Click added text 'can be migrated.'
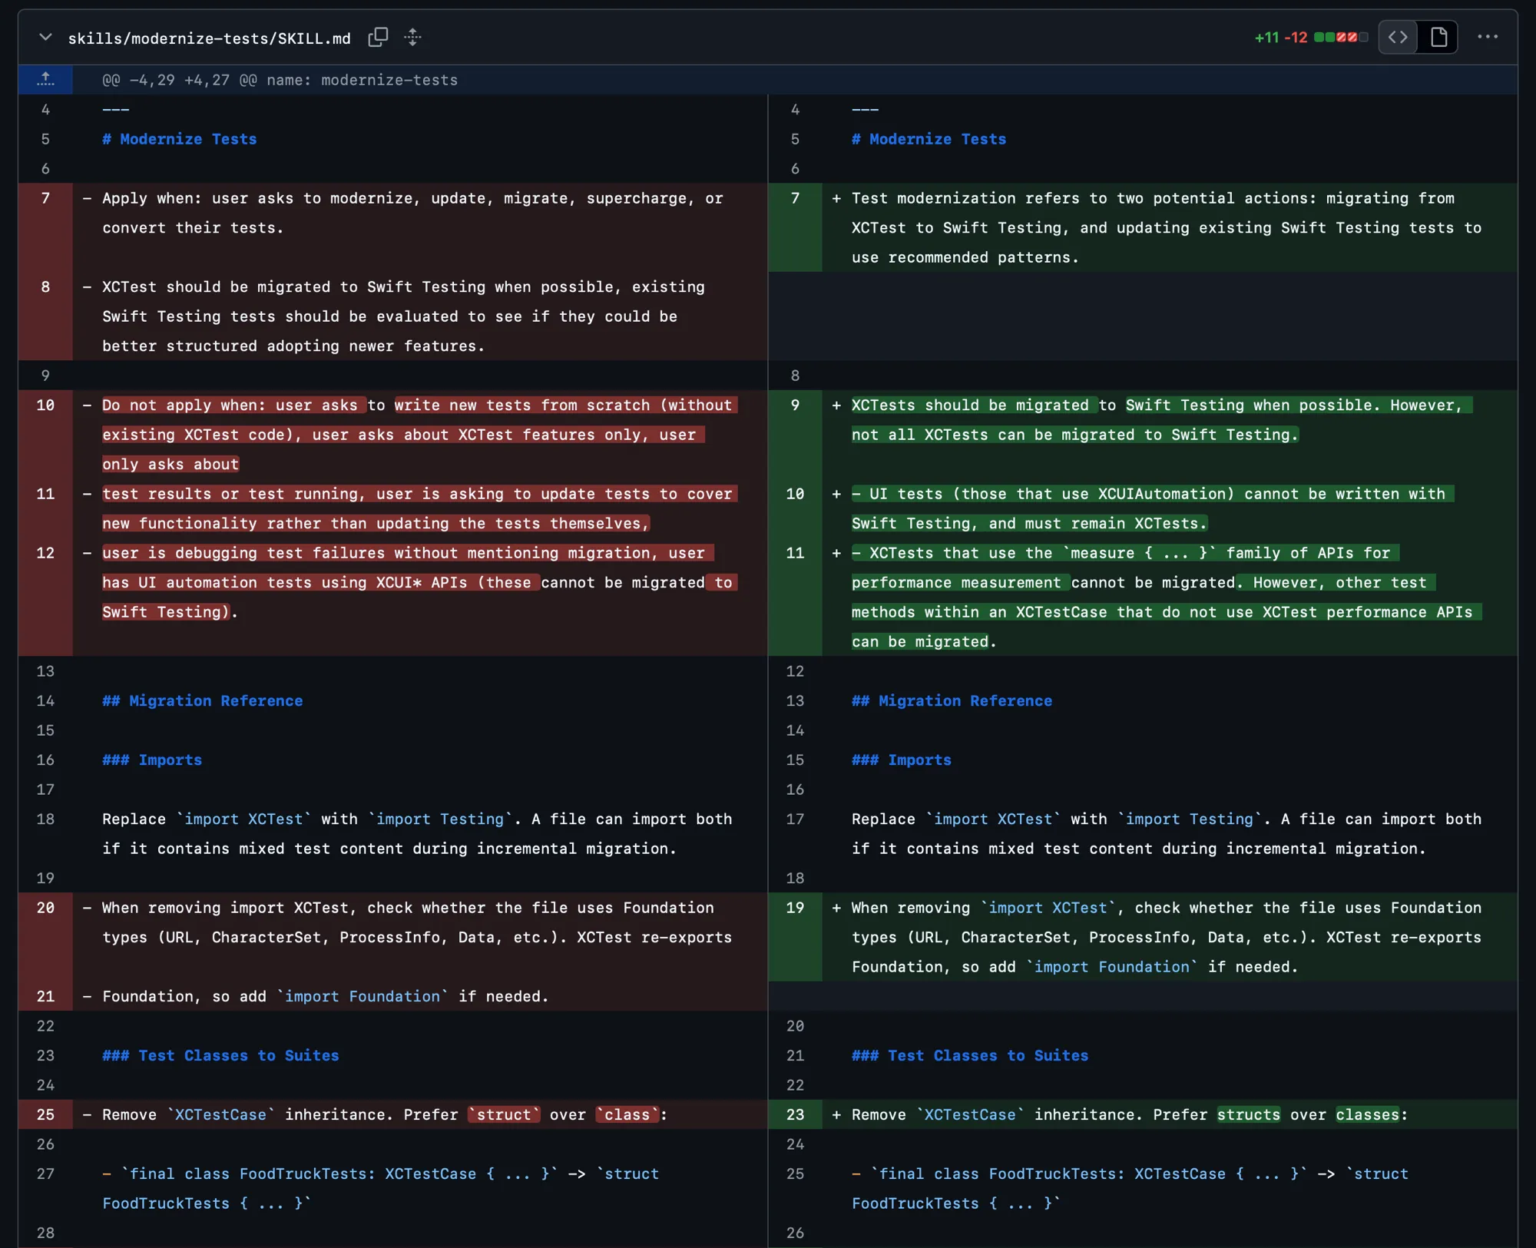Image resolution: width=1536 pixels, height=1248 pixels. 924,641
